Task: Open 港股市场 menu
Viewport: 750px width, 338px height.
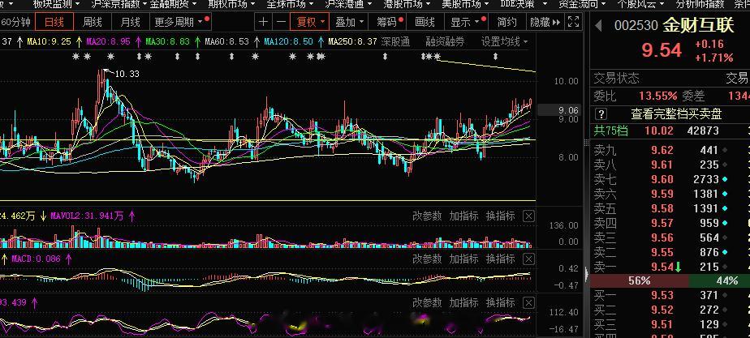Action: (x=407, y=4)
